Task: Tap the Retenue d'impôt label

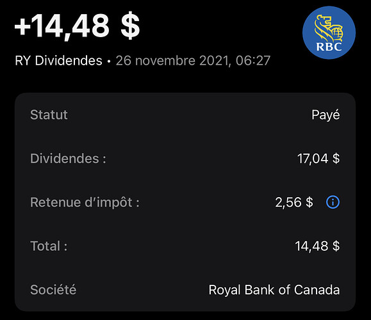Action: click(x=85, y=202)
